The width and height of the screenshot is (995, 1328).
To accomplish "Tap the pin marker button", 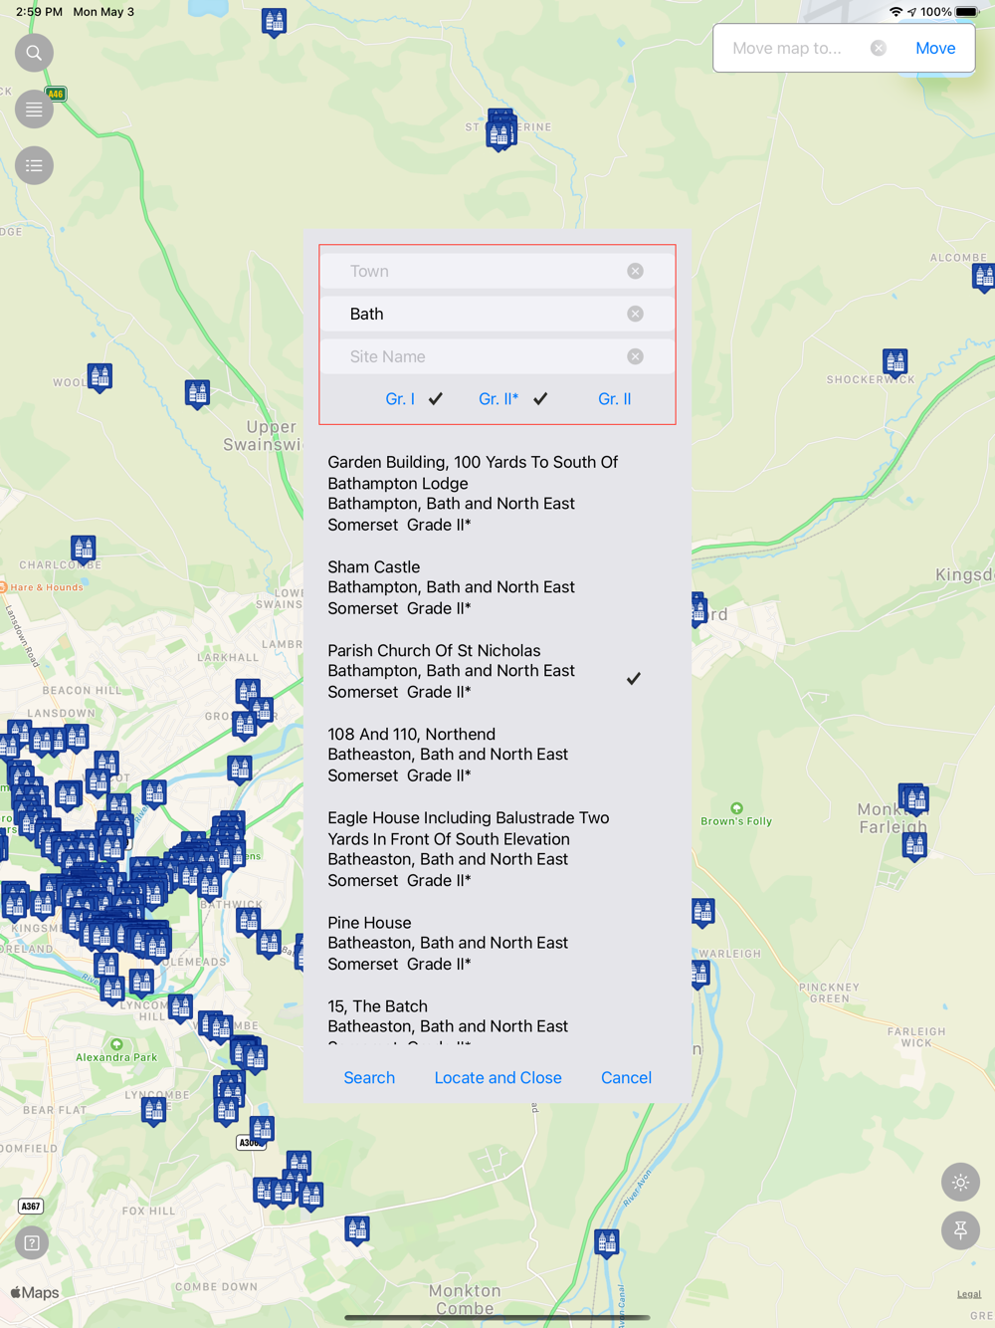I will [x=960, y=1230].
